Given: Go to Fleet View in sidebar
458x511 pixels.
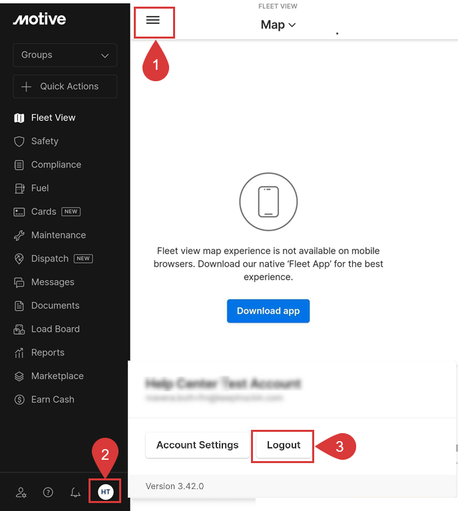Looking at the screenshot, I should pos(53,118).
